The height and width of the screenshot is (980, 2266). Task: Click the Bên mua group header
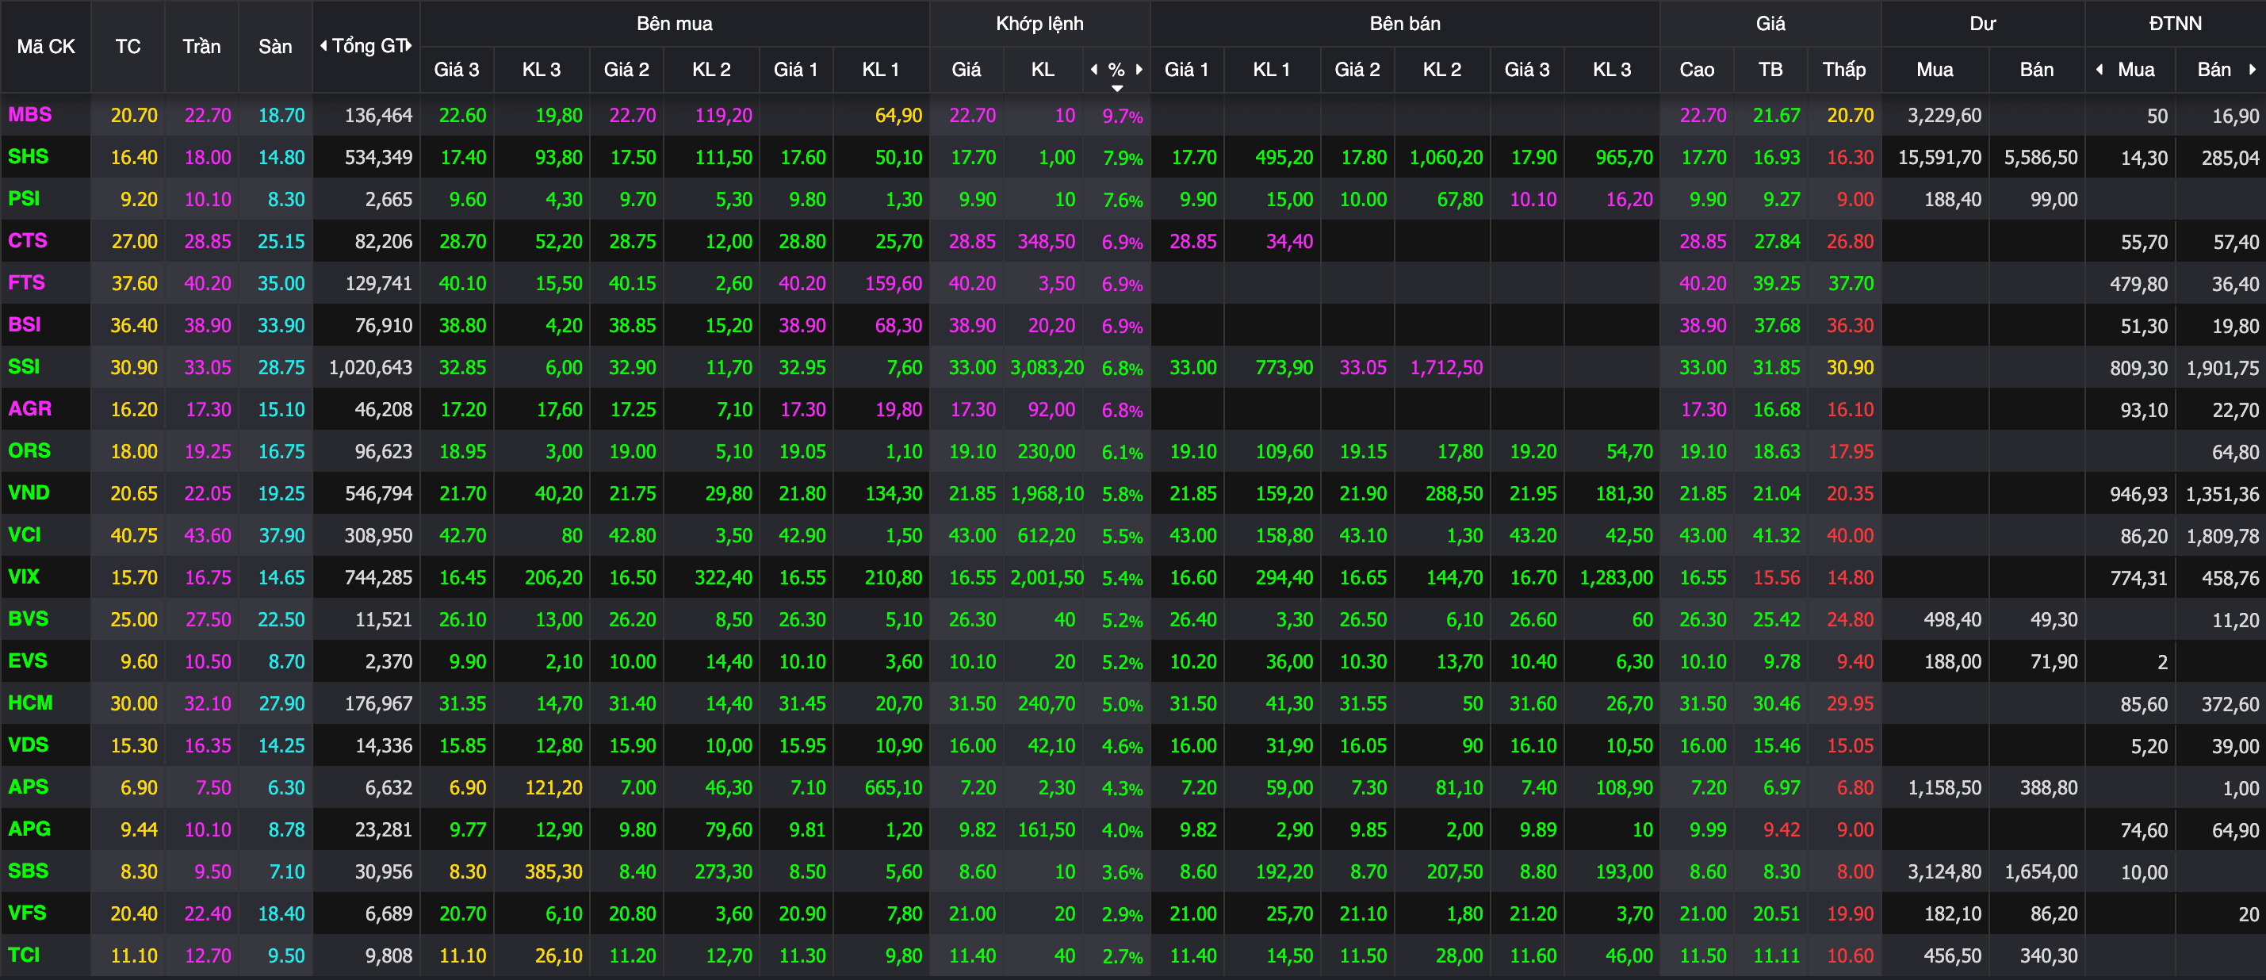click(x=675, y=24)
